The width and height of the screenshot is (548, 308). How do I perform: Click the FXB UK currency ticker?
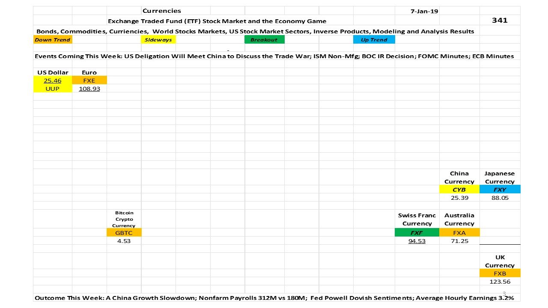click(x=500, y=273)
